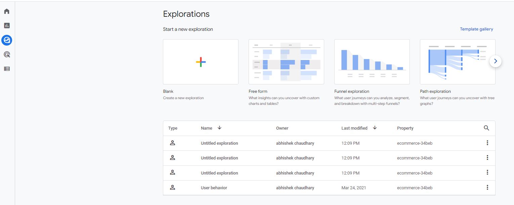Click the Blank template label
The width and height of the screenshot is (514, 205).
pyautogui.click(x=168, y=91)
